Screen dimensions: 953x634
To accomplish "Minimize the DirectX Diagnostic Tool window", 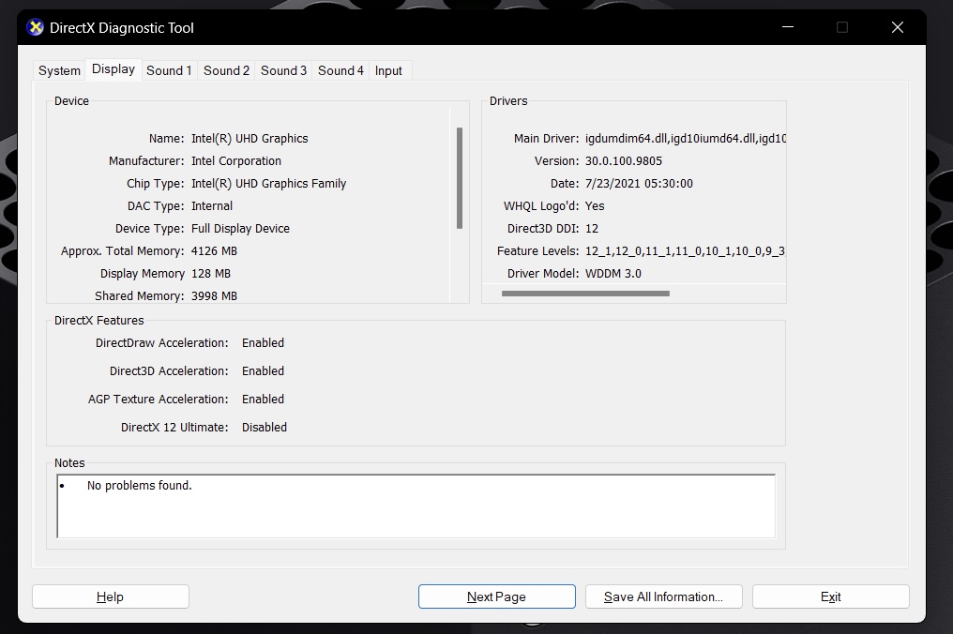I will coord(786,27).
